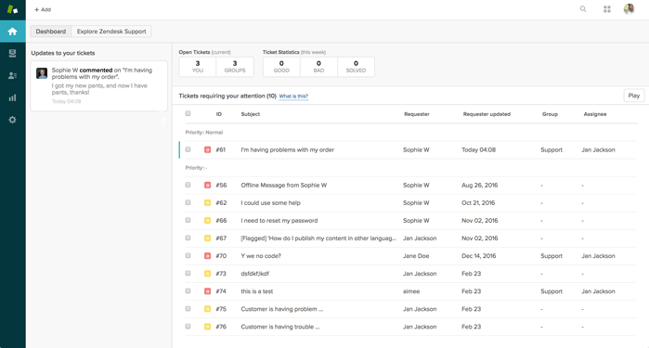Click status icon of ticket #76
649x348 pixels.
207,327
